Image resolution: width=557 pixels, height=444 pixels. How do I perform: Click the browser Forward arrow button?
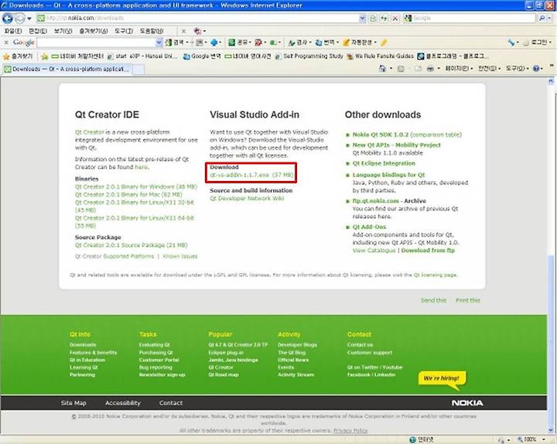pos(20,18)
